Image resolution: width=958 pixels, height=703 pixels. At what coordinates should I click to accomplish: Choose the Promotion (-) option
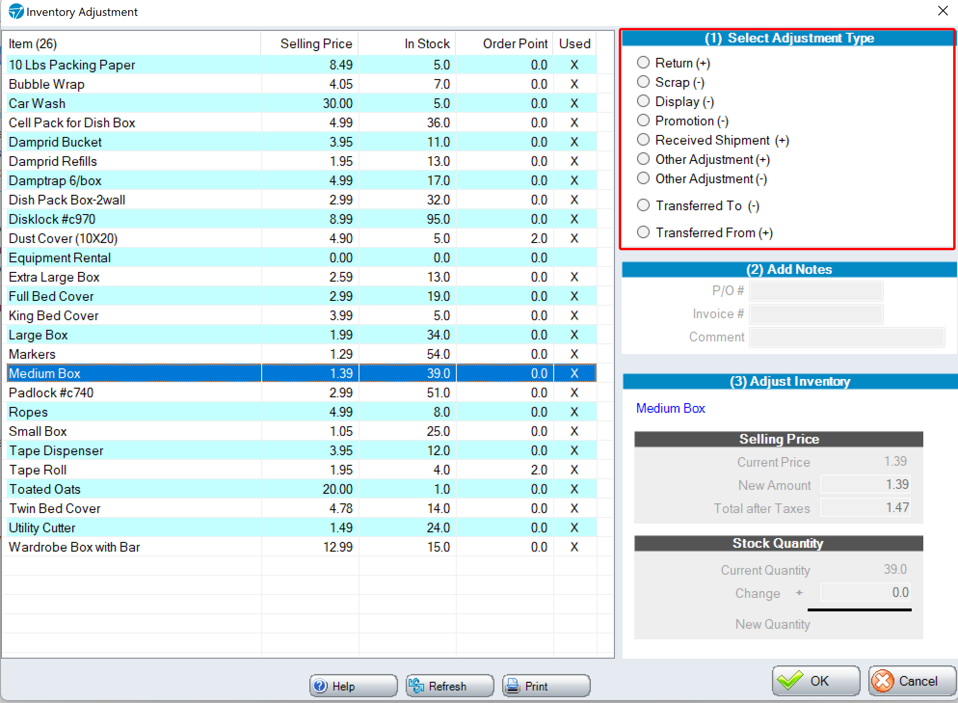click(x=643, y=121)
